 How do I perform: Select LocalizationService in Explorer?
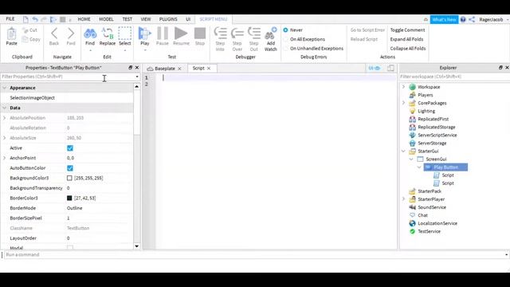[x=437, y=223]
